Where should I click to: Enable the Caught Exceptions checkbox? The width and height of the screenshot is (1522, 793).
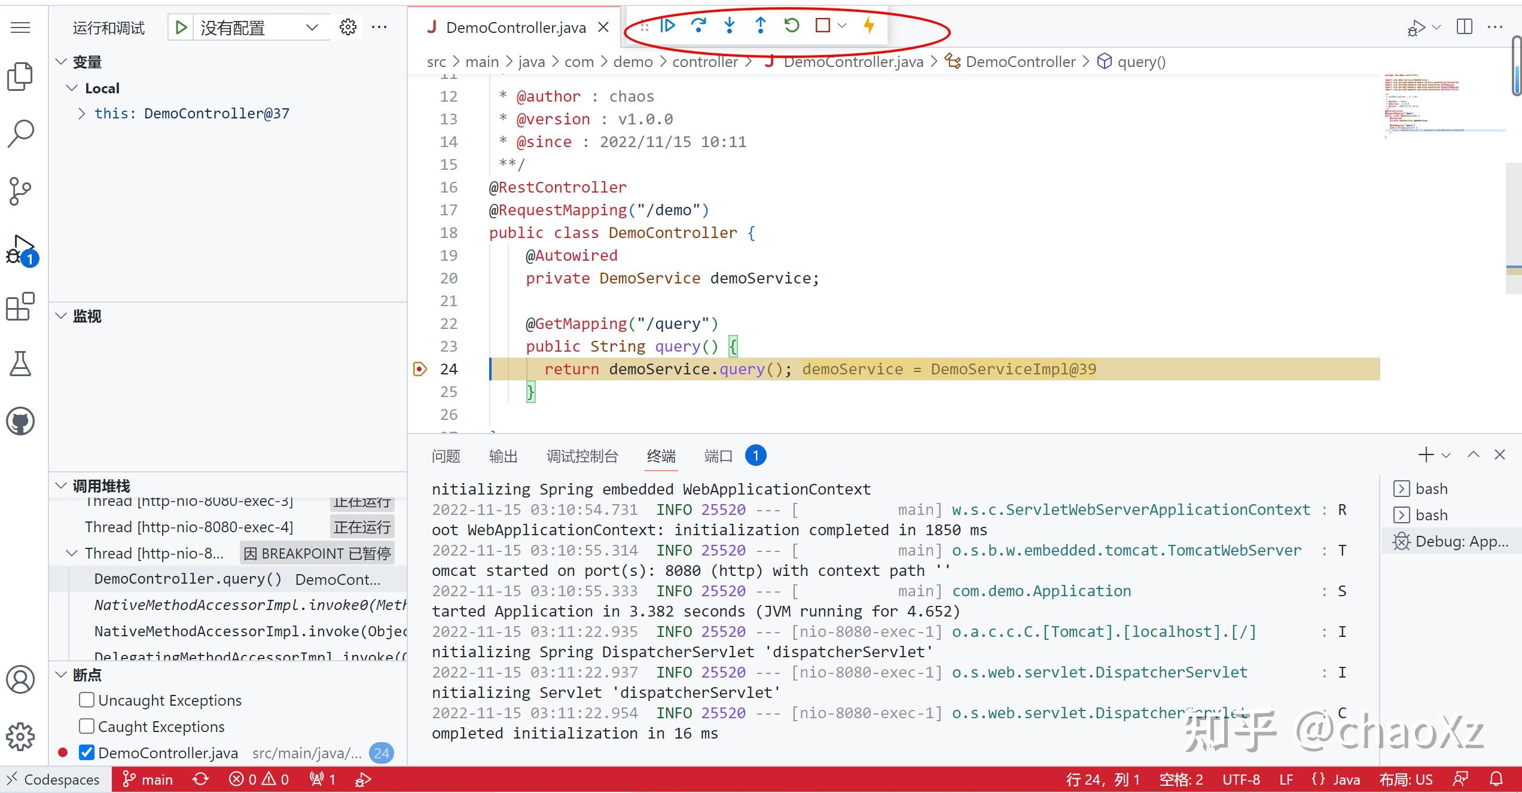point(86,726)
